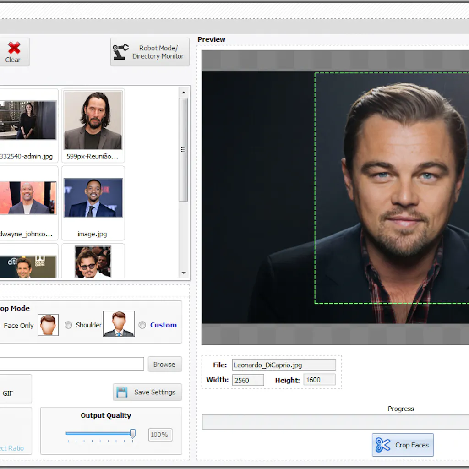The image size is (469, 469).
Task: Click the output path text field
Action: [71, 364]
